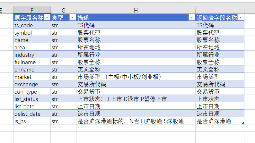
Task: Select description cell 上市日期 in column H
Action: [x=136, y=106]
